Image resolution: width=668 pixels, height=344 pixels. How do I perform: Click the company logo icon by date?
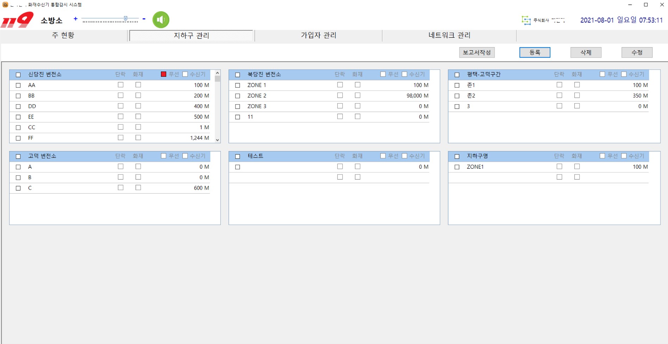coord(526,20)
